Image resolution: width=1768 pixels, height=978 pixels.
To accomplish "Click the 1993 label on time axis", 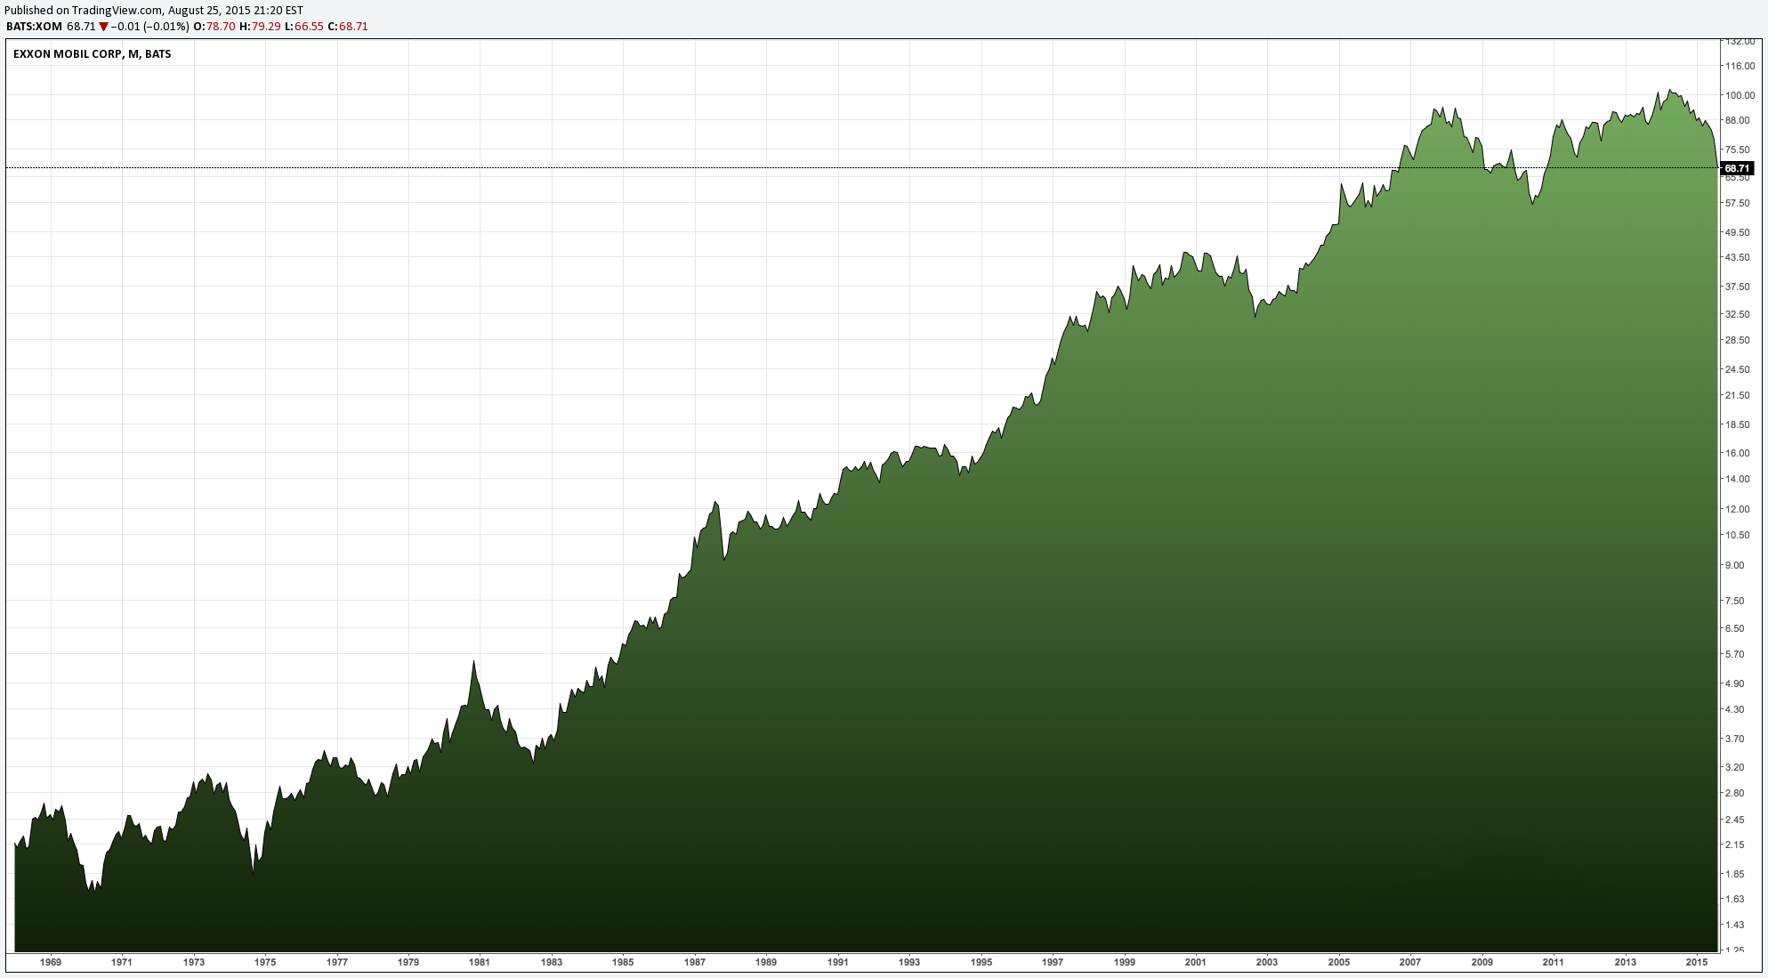I will (x=909, y=962).
